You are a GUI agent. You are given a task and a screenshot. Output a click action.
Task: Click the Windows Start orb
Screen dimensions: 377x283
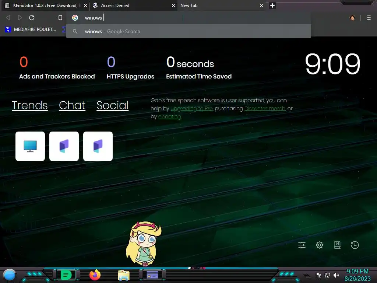point(10,275)
